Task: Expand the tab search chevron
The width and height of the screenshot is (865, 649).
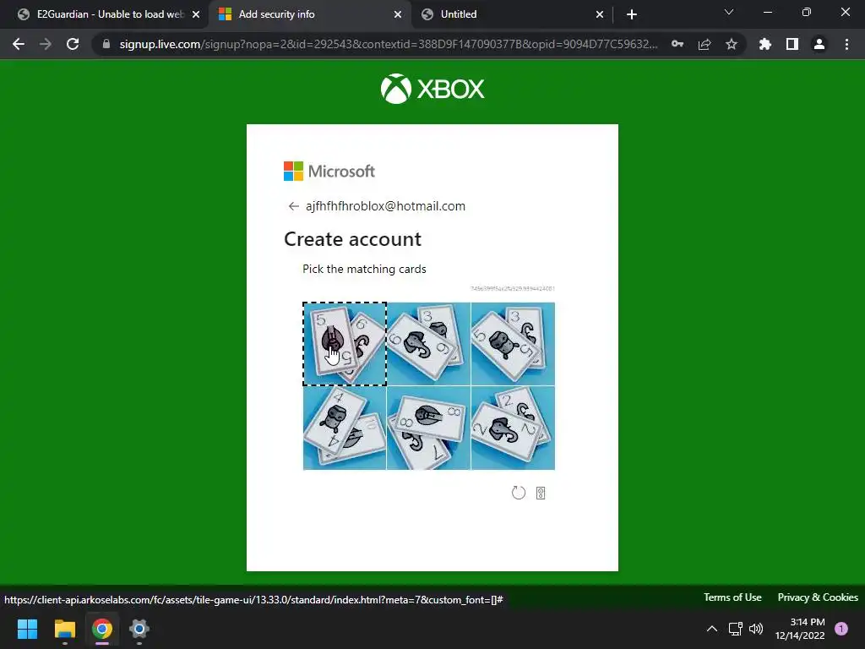Action: tap(729, 12)
